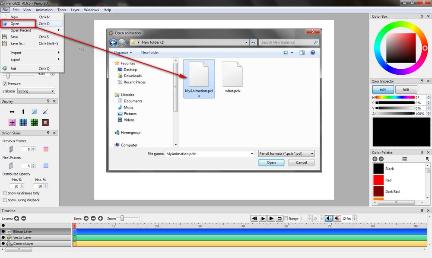Expand the address bar path dropdown
Viewport: 432px width, 258px height.
246,42
